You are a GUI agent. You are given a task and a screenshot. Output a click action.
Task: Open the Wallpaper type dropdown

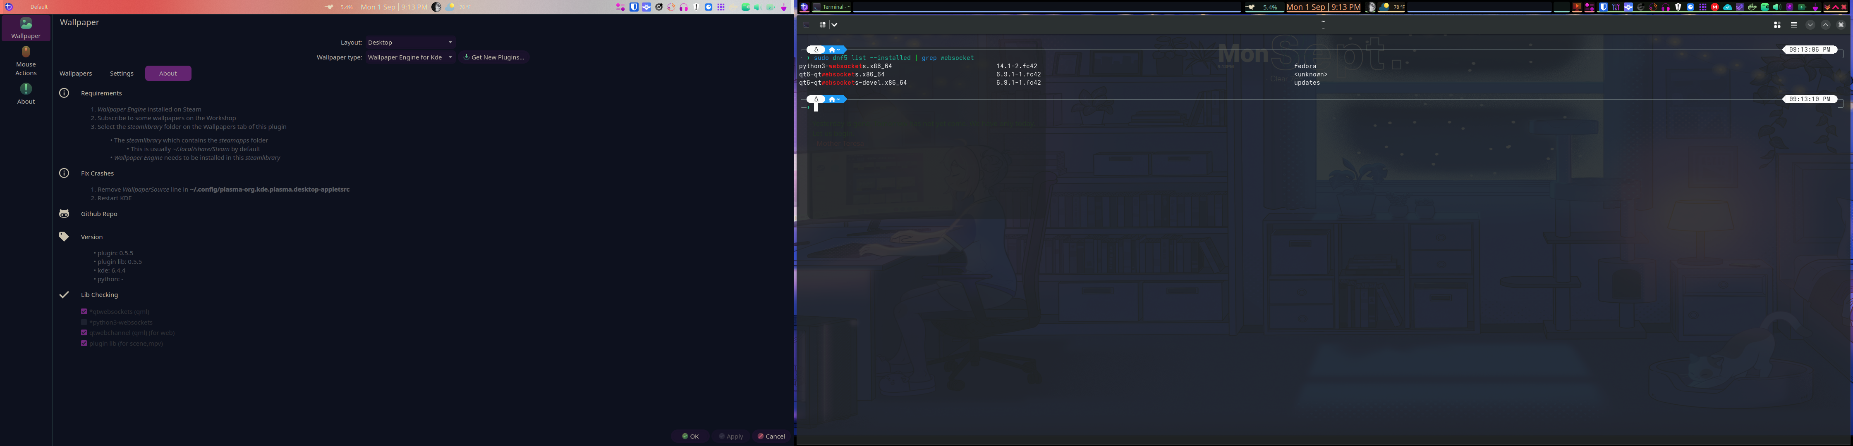[410, 57]
